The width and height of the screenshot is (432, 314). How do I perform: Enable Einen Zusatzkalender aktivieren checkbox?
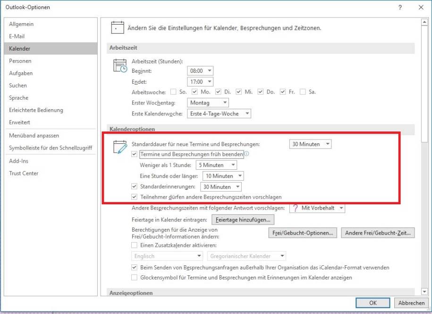(x=134, y=245)
